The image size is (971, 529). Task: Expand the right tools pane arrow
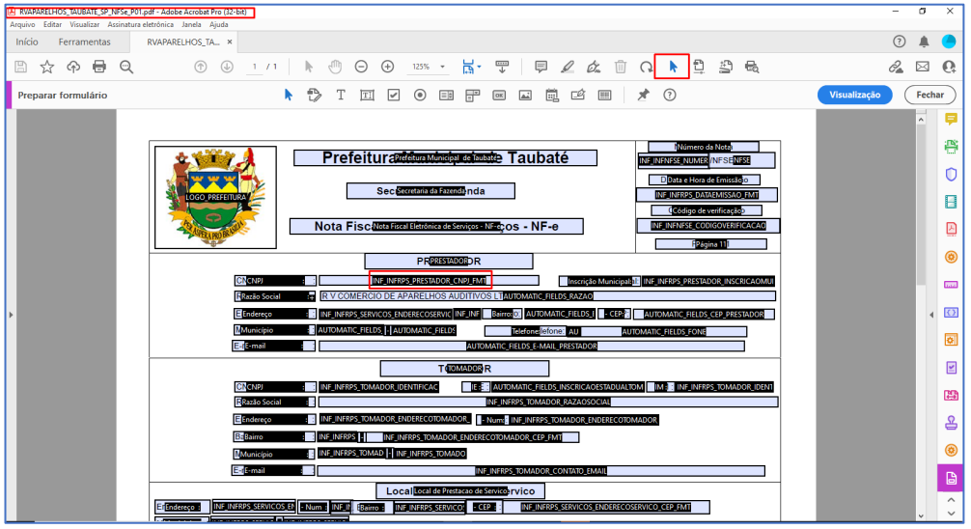click(930, 315)
